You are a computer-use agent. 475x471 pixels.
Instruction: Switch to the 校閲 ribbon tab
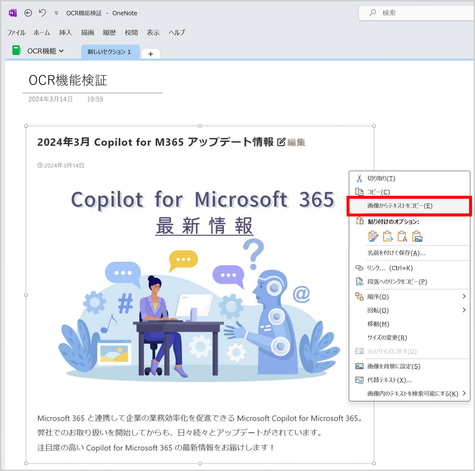point(131,32)
